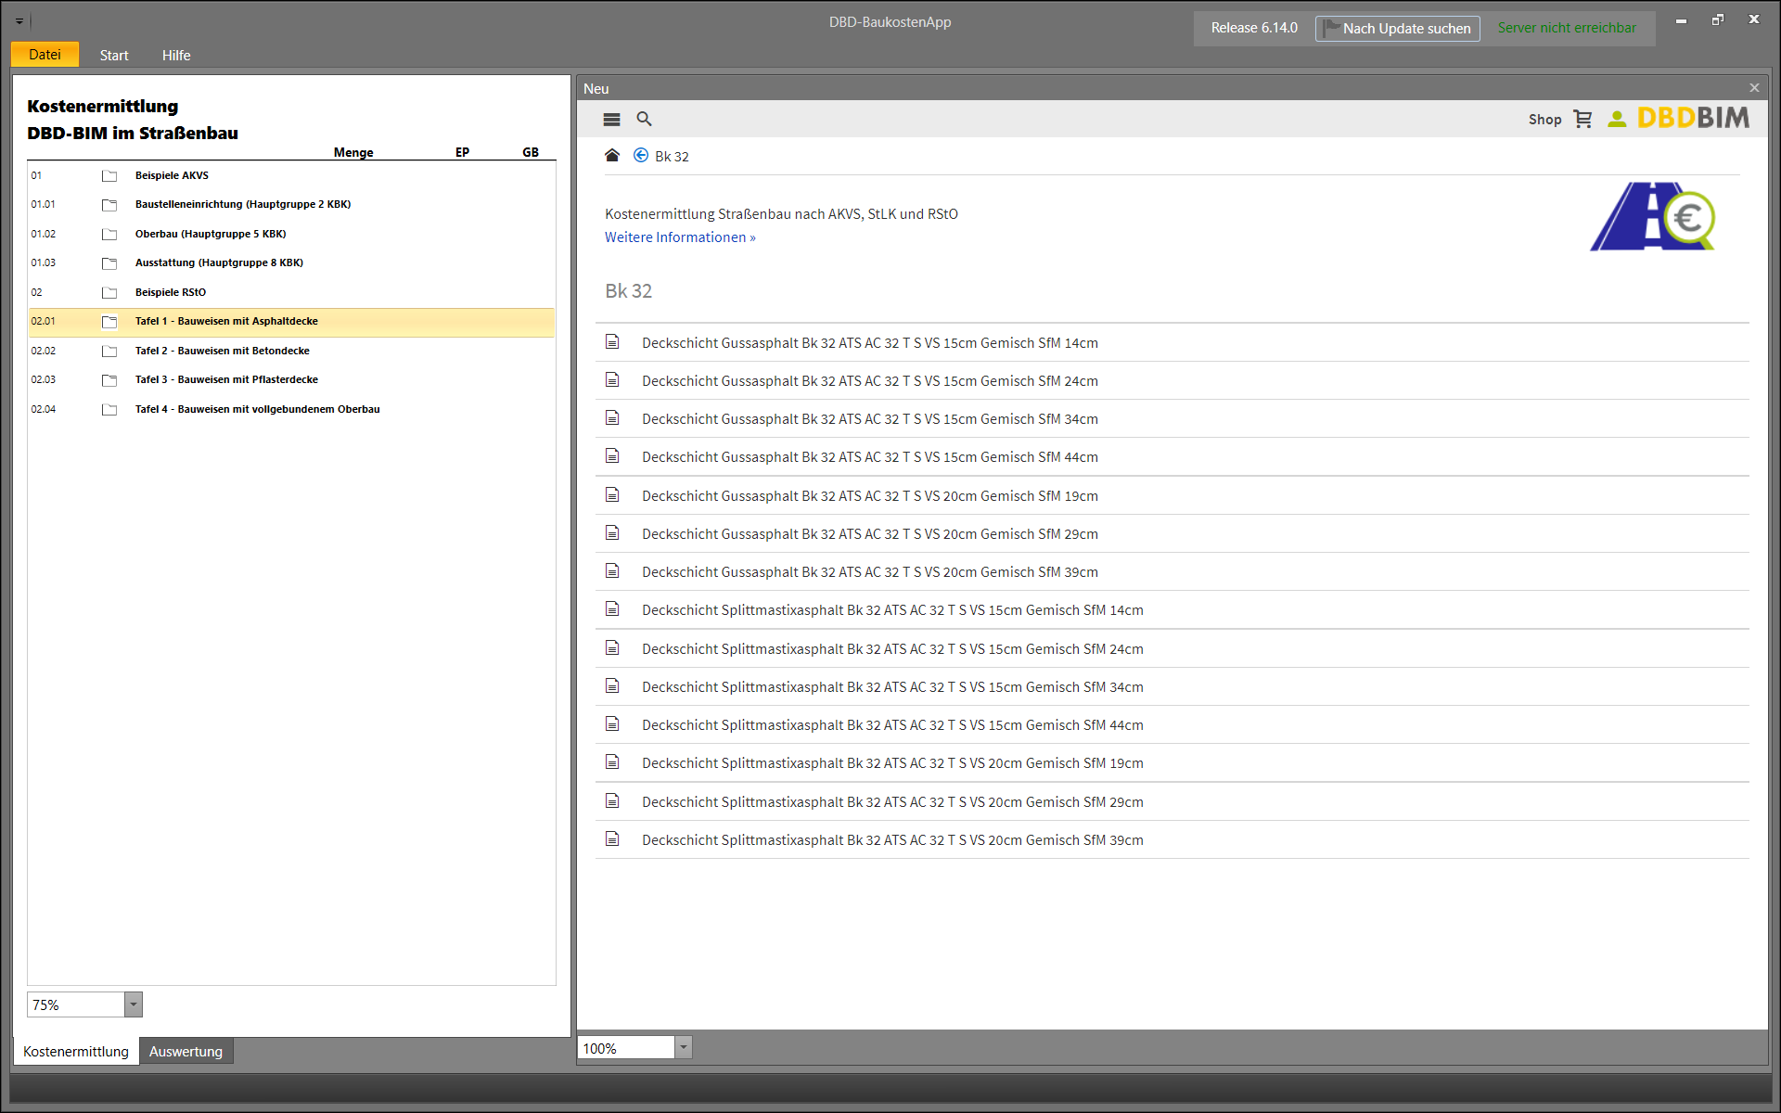
Task: Select row Tafel 2 - Bauweisen mit Betondecke
Action: point(291,351)
